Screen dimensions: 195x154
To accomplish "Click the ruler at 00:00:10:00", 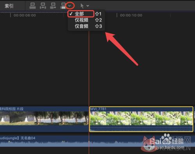I will tap(131, 15).
